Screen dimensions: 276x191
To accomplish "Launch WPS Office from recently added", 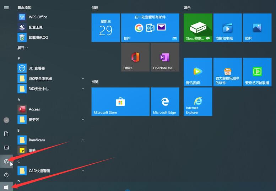I will click(51, 17).
